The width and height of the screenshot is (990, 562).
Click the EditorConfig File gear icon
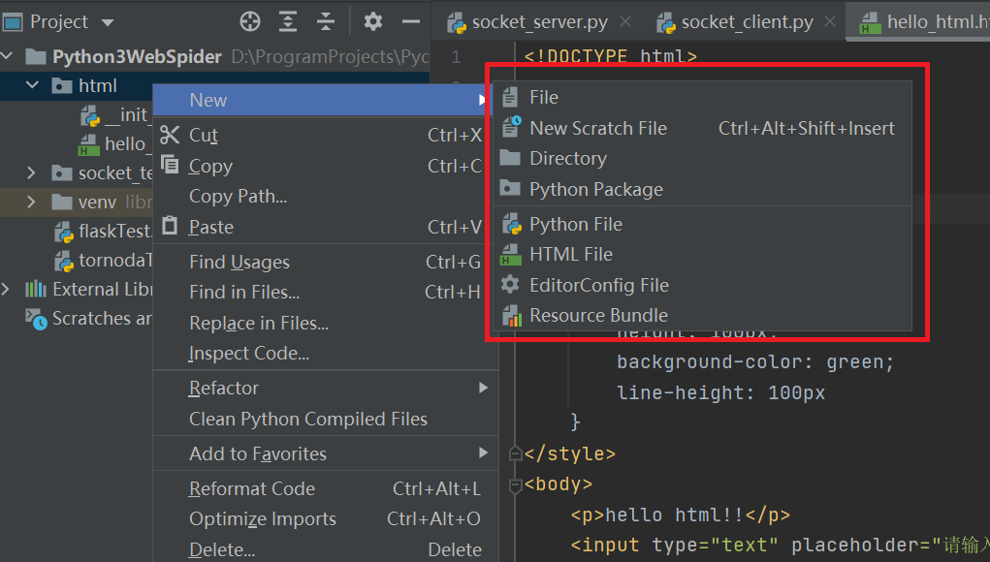(x=511, y=285)
